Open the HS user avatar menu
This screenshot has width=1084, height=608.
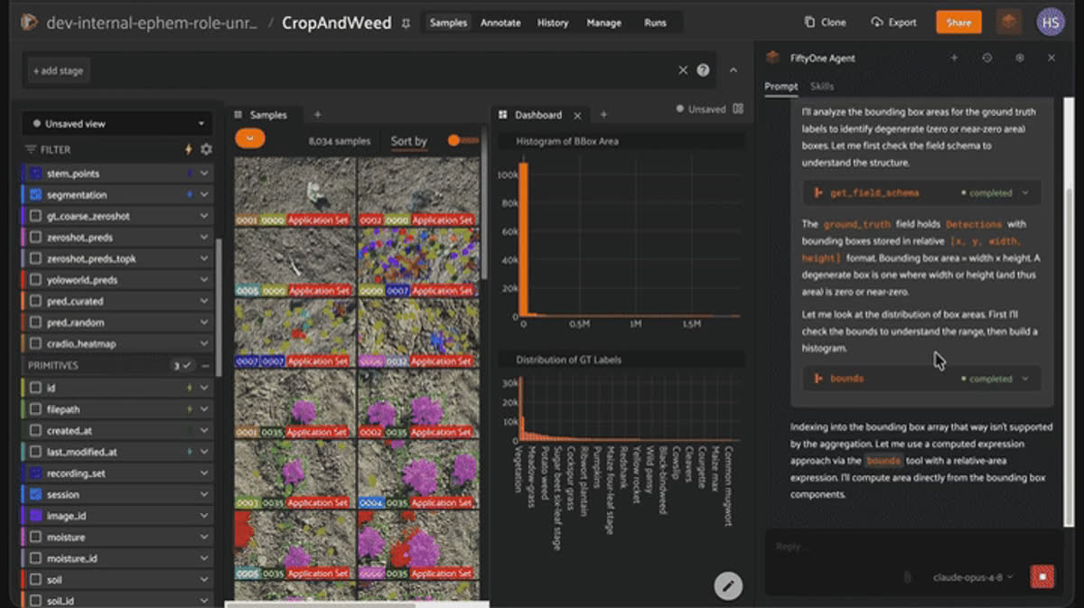(x=1050, y=23)
